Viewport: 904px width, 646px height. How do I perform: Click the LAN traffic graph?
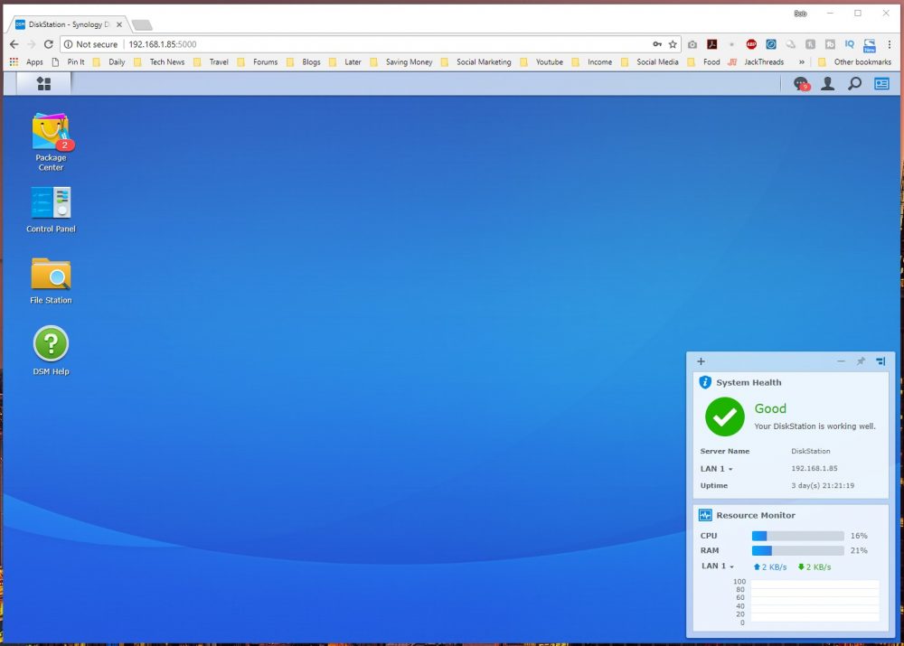(815, 601)
